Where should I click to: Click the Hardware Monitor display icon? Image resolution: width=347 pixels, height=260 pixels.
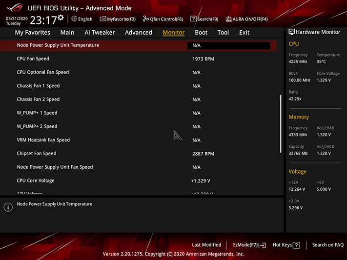click(x=291, y=32)
